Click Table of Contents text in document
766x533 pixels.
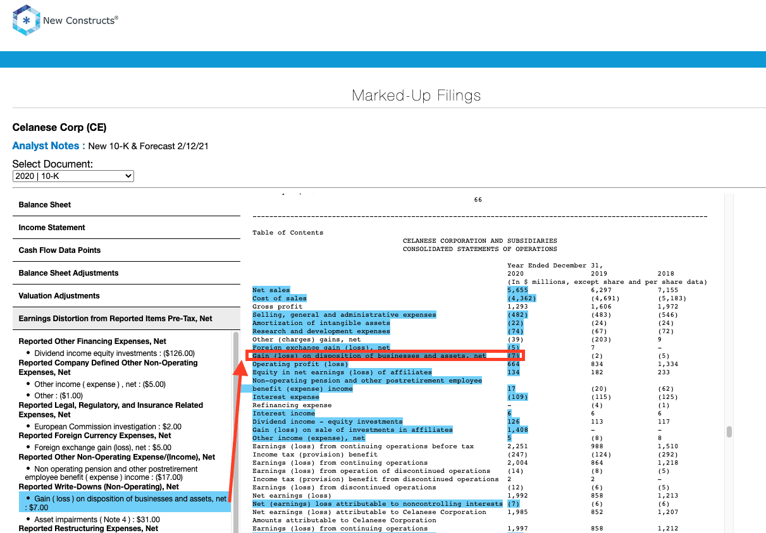point(288,233)
